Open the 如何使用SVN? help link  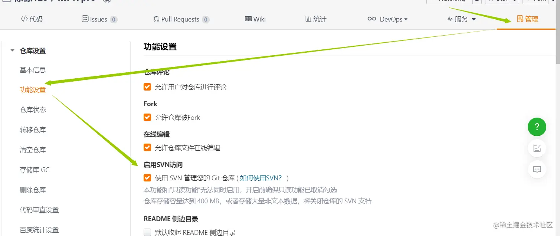261,178
